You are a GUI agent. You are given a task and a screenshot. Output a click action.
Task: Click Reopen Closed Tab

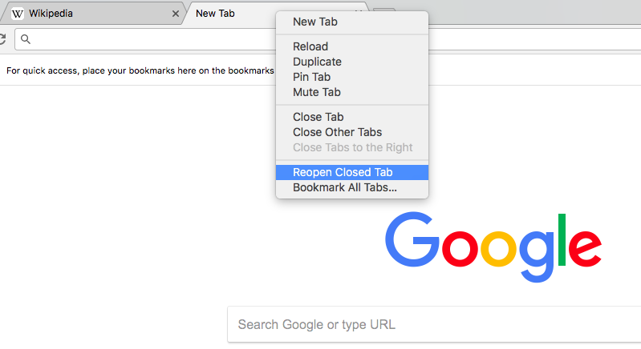coord(343,172)
